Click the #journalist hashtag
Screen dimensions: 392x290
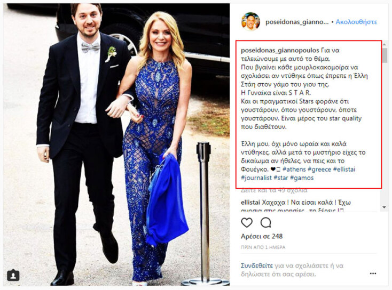[256, 178]
